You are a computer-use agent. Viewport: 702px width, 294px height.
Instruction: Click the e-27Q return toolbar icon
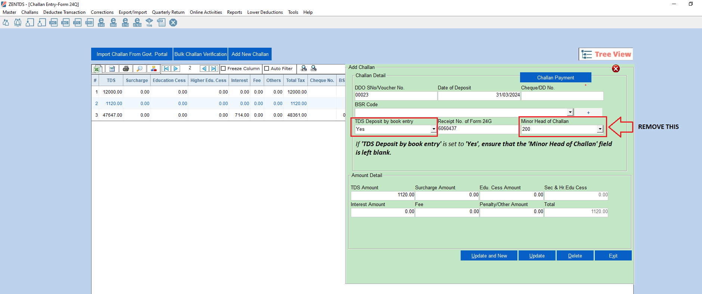point(125,22)
